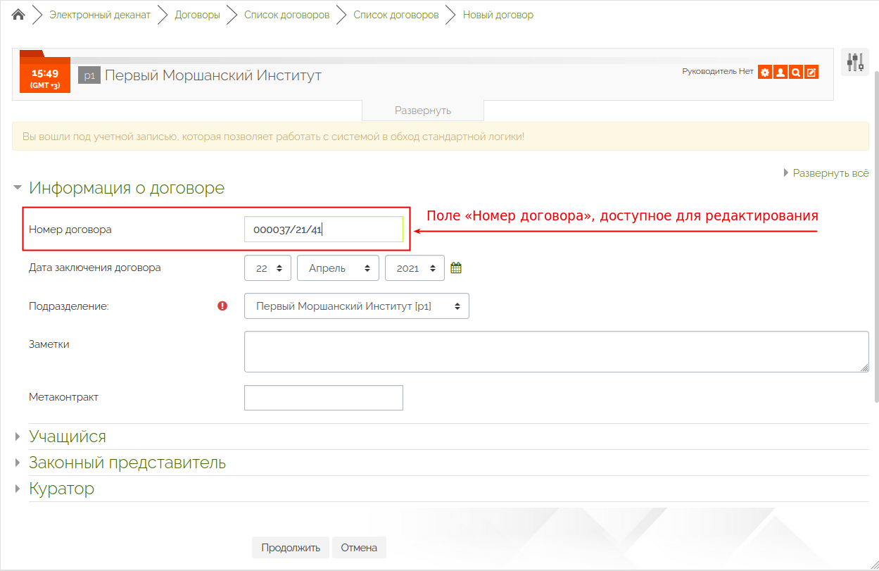Expand the Куратор section
The height and width of the screenshot is (571, 879).
(61, 489)
